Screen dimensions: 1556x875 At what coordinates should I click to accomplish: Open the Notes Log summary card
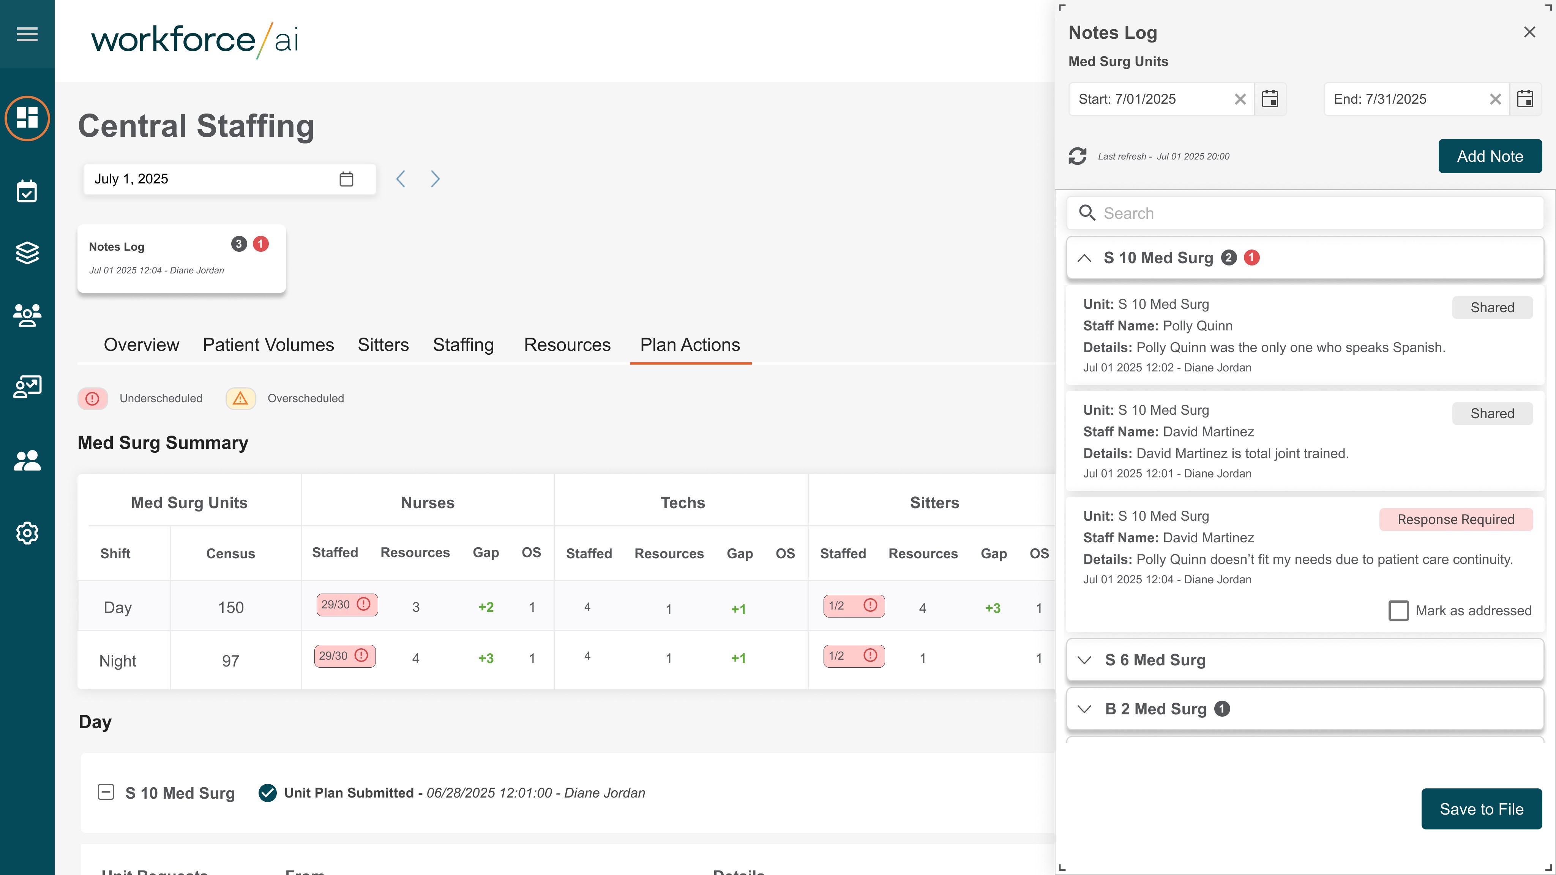pos(181,258)
